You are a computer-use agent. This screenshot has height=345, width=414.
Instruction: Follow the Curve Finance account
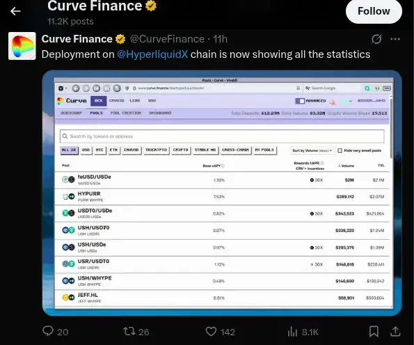374,11
